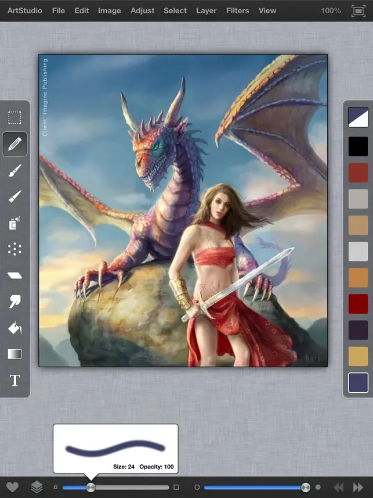The width and height of the screenshot is (373, 498).
Task: Select the Eraser tool
Action: coord(15,275)
